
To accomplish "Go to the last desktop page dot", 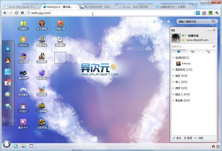I will (168, 21).
